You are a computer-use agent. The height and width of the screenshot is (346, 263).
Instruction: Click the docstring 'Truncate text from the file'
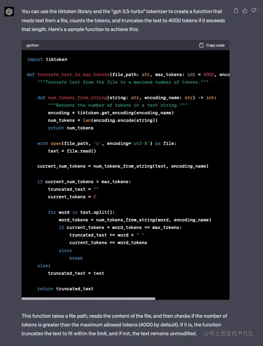point(123,82)
